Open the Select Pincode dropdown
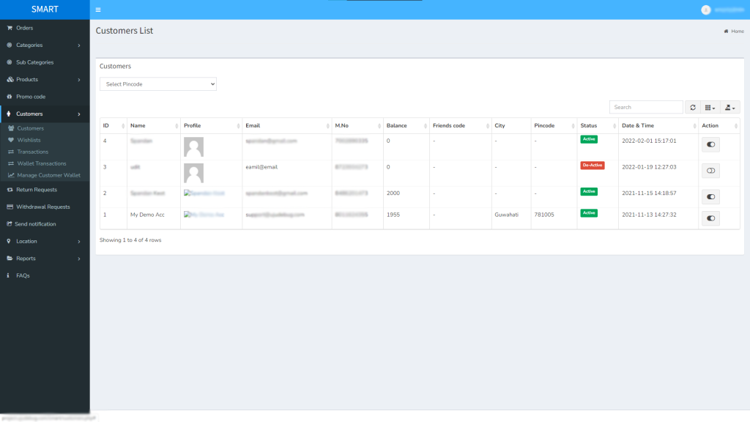The height and width of the screenshot is (422, 750). [157, 84]
